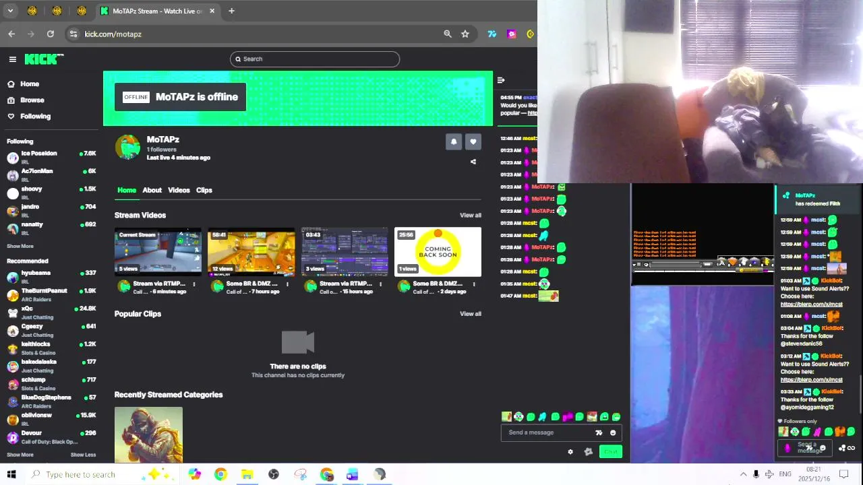Viewport: 863px width, 485px height.
Task: Click the KICK logo
Action: [44, 59]
